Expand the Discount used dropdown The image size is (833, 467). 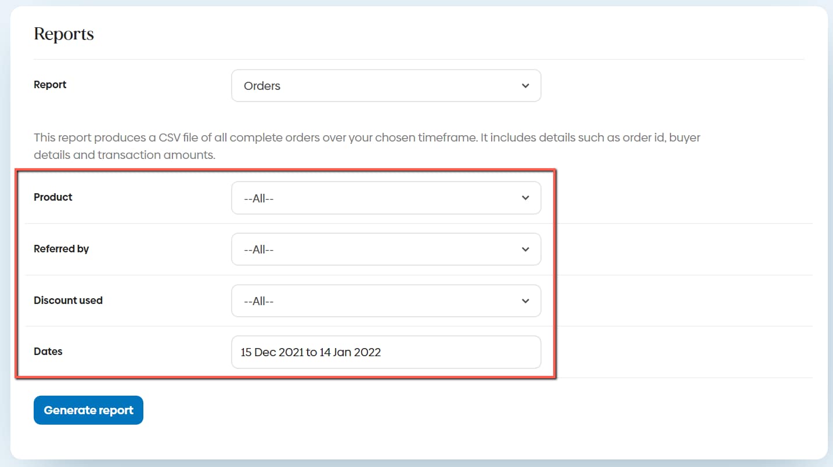386,301
